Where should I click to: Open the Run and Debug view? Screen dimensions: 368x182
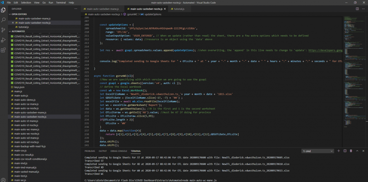[x=4, y=40]
